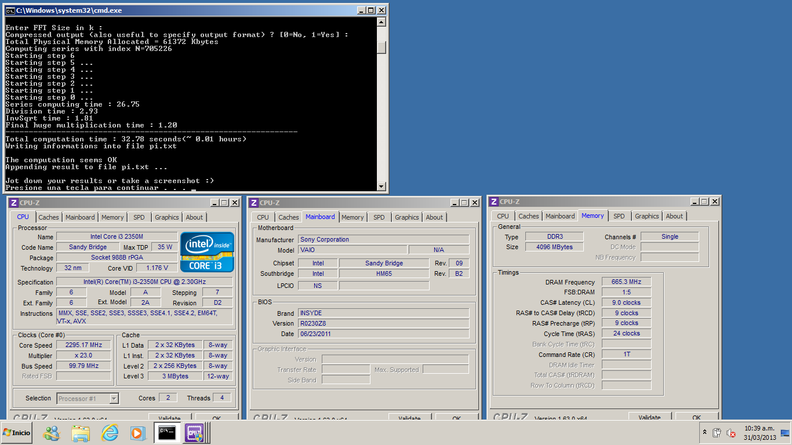792x445 pixels.
Task: Select Memory tab in motherboard CPU-Z window
Action: (353, 217)
